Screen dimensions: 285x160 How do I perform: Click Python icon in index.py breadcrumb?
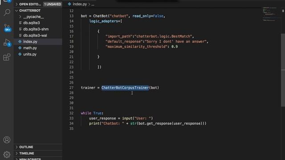pyautogui.click(x=69, y=4)
